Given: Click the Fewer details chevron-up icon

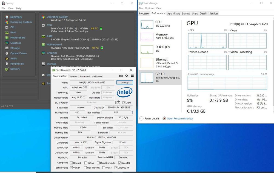Looking at the screenshot, I should click(141, 119).
